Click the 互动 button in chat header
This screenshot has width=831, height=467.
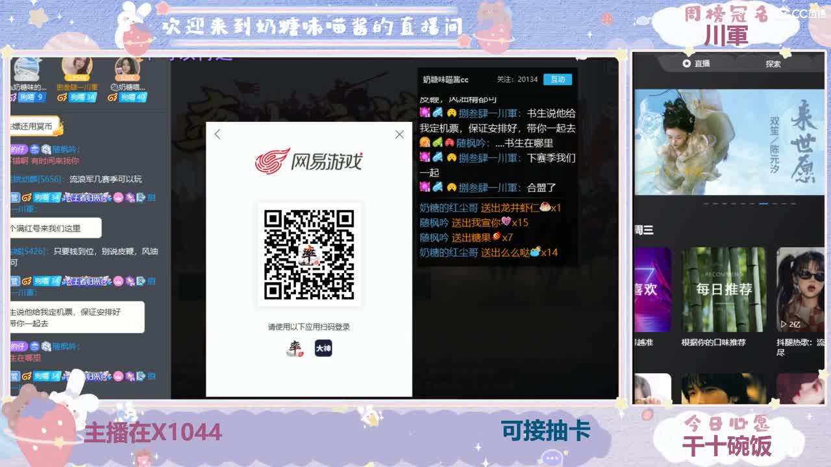click(x=558, y=79)
